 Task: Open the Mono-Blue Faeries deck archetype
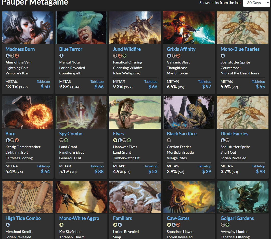[x=240, y=49]
